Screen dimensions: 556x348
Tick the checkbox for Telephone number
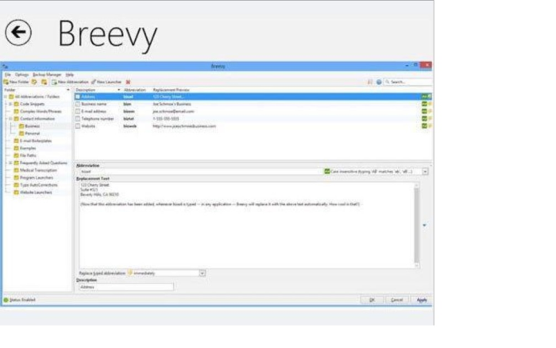click(x=78, y=119)
